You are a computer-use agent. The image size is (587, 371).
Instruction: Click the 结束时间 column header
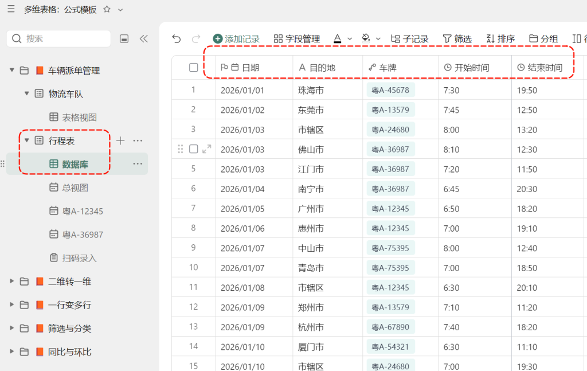coord(548,68)
